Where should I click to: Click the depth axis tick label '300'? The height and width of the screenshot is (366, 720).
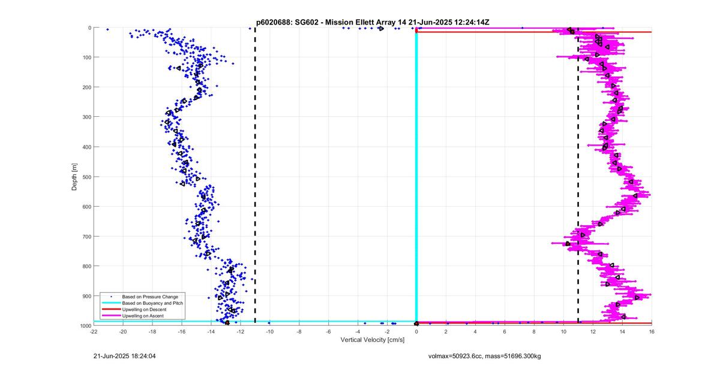coord(86,117)
